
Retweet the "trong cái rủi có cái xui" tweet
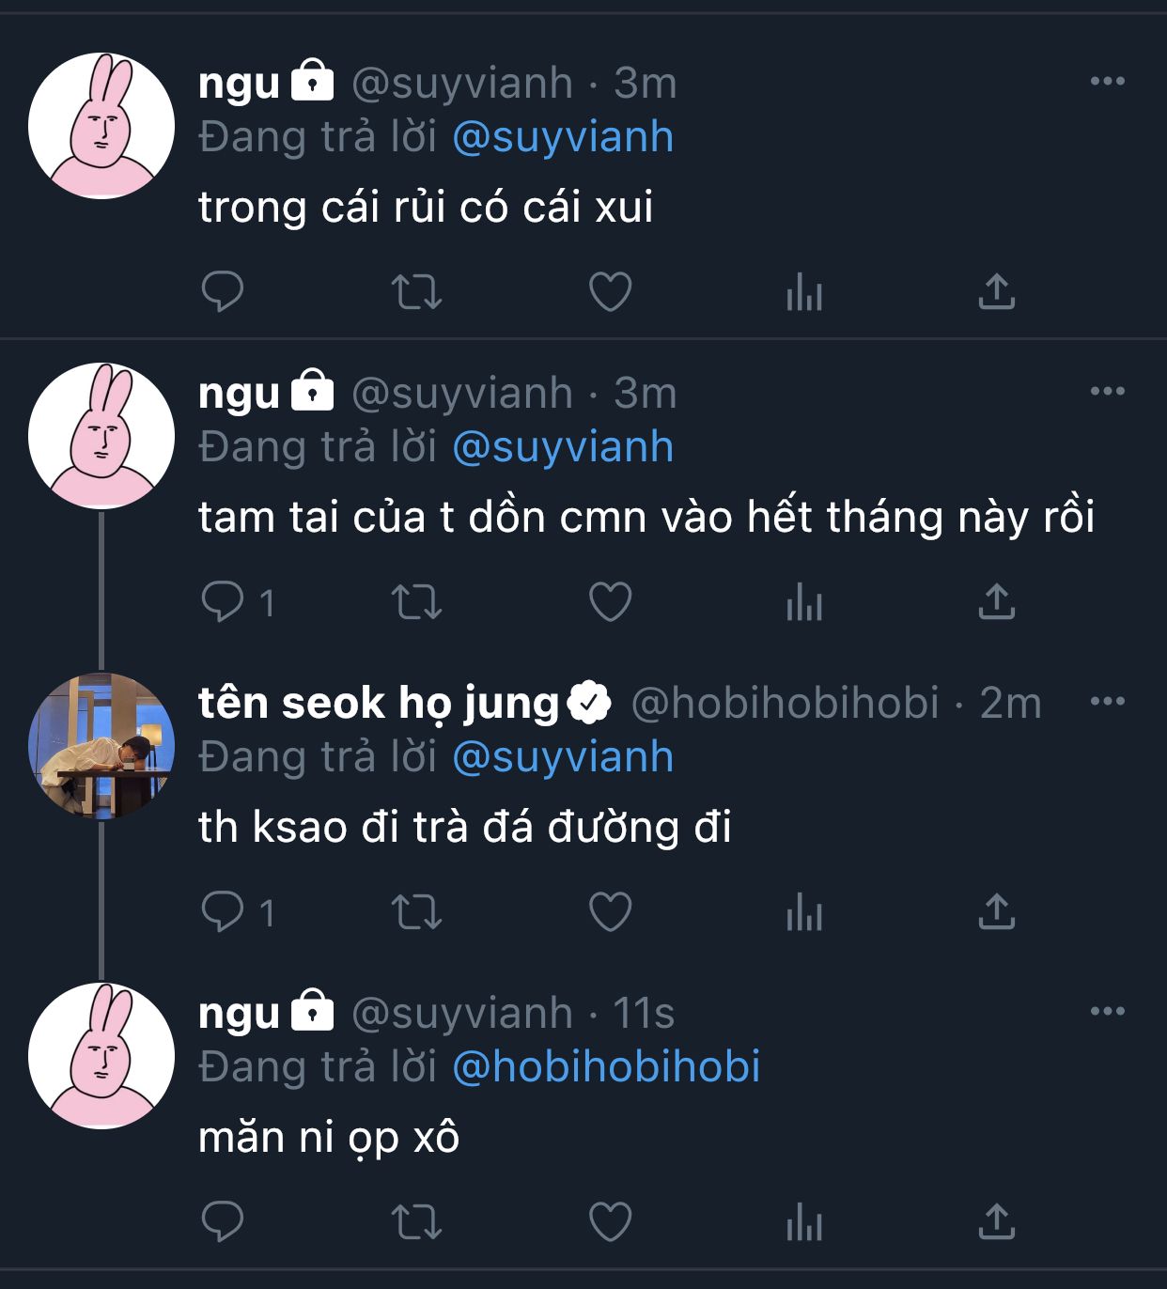pyautogui.click(x=416, y=292)
